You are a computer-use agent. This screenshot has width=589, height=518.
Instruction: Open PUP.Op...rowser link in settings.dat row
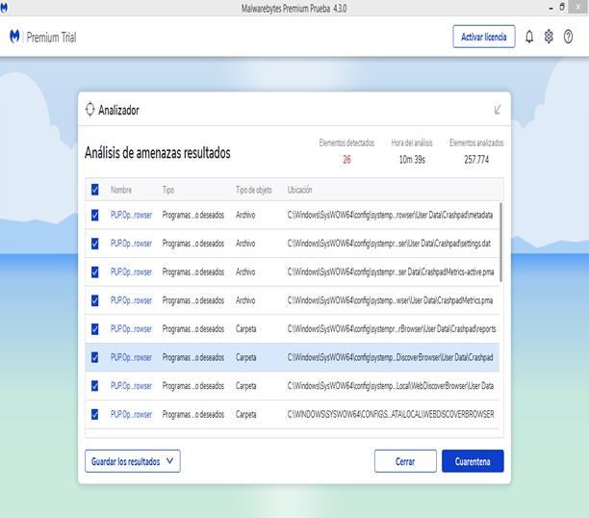(x=131, y=244)
